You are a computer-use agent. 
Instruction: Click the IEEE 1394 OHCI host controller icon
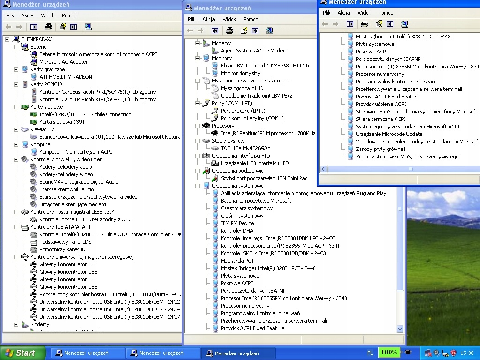pos(34,219)
